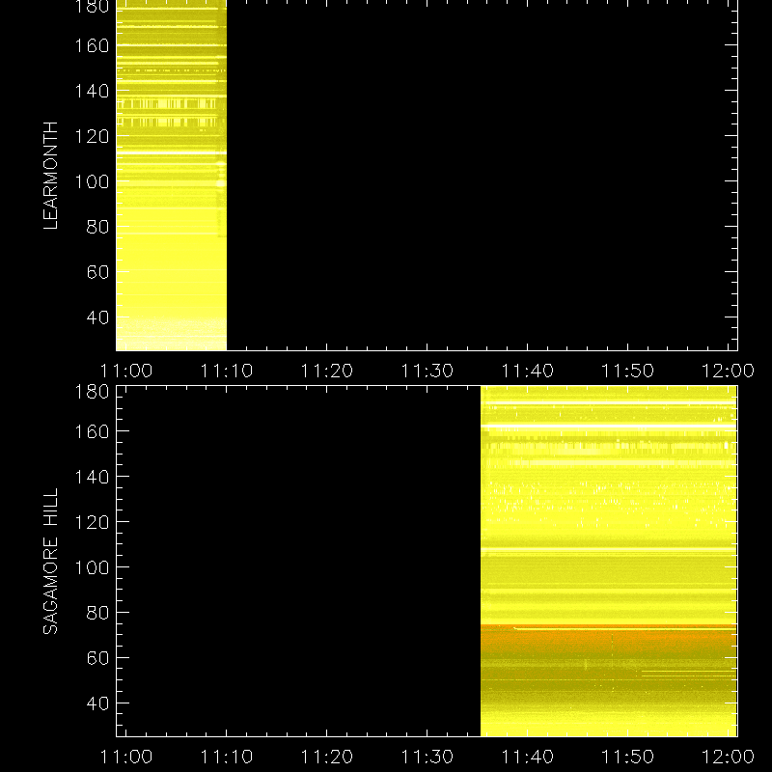772x772 pixels.
Task: Click 11:20 time label under Sagamore Hill plot
Action: pyautogui.click(x=327, y=757)
